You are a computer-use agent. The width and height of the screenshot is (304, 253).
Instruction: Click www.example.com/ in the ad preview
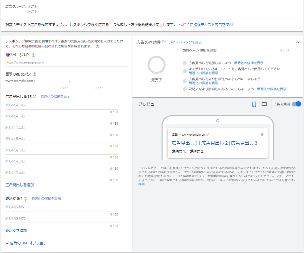tap(195, 135)
